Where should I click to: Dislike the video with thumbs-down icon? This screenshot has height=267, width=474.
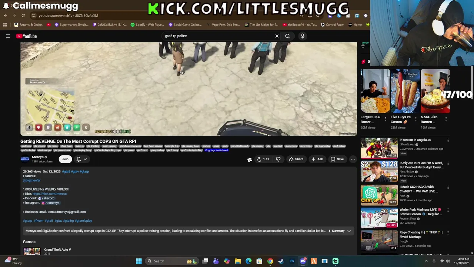(x=278, y=159)
